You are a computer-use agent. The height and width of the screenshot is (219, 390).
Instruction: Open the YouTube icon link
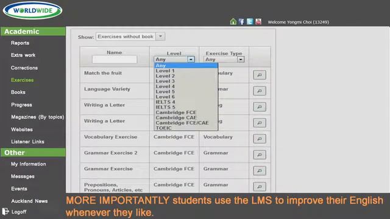tap(258, 22)
